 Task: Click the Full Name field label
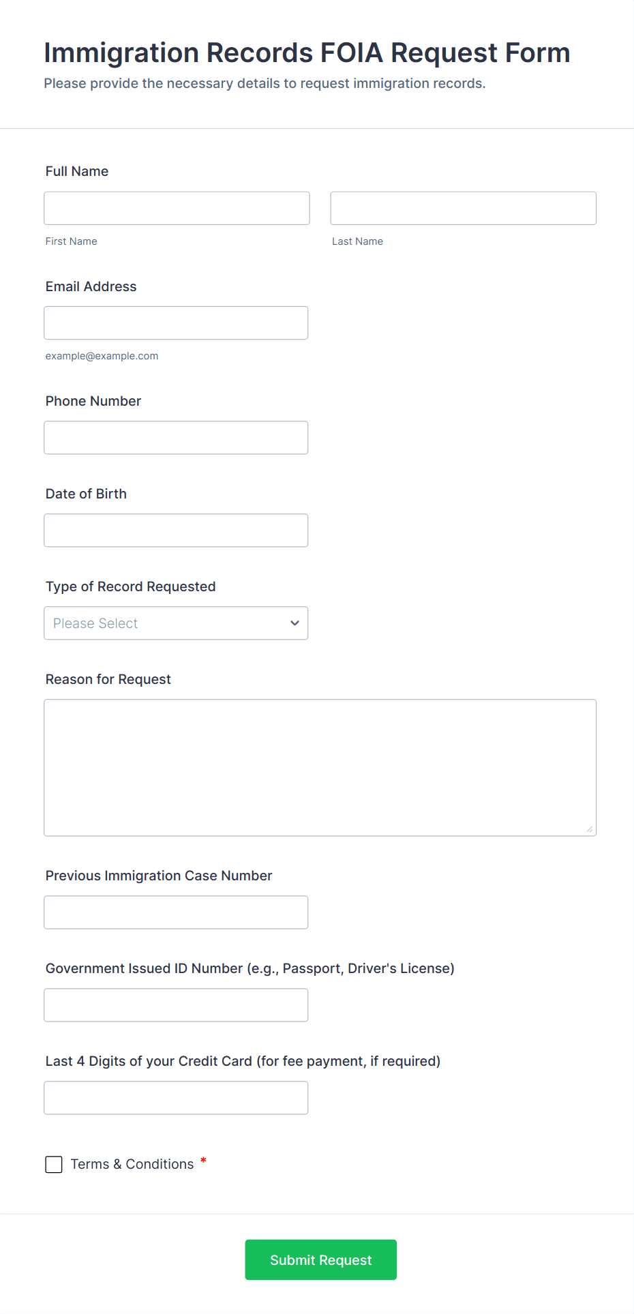pyautogui.click(x=77, y=171)
